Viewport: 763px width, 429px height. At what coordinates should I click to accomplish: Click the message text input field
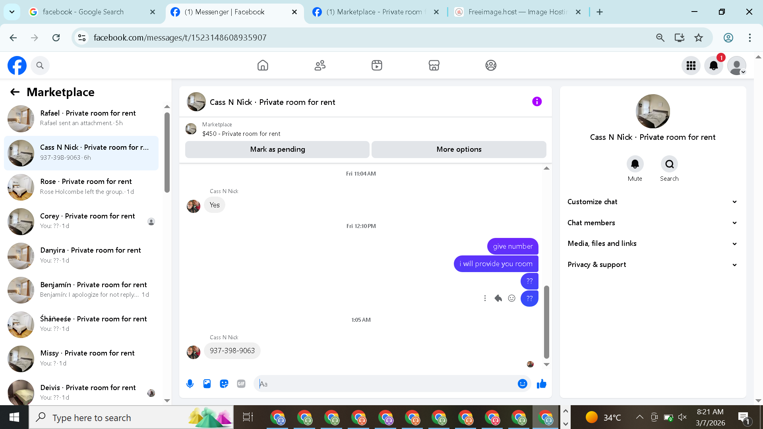tap(385, 384)
